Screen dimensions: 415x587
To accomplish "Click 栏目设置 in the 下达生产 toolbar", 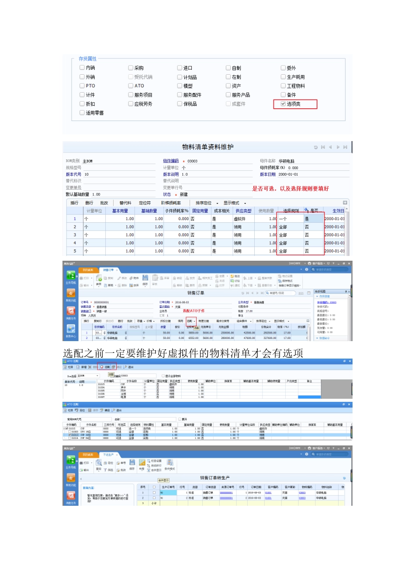I will (x=154, y=461).
